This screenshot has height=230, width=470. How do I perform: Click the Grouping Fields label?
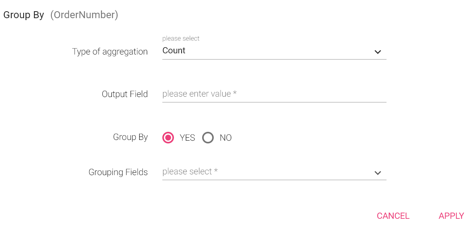(118, 172)
